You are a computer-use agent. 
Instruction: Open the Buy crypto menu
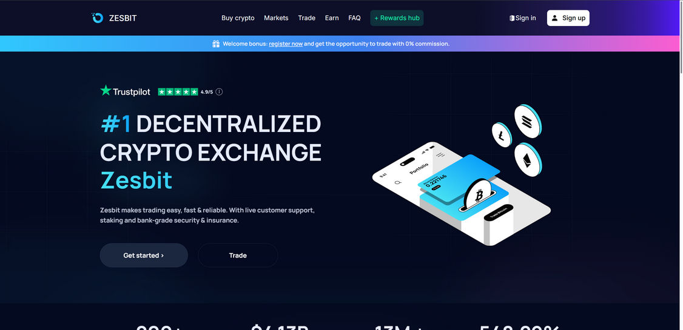pos(238,18)
